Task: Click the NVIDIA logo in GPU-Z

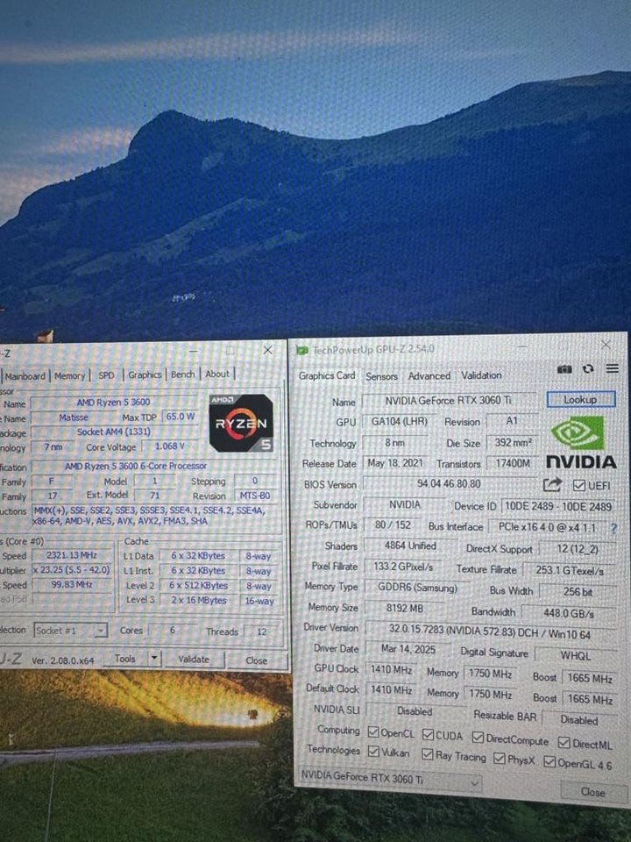Action: pyautogui.click(x=580, y=443)
